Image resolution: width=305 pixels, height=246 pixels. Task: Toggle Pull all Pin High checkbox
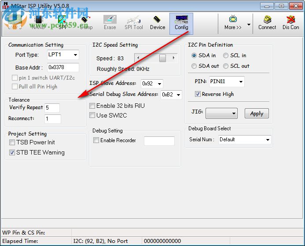tap(15, 87)
